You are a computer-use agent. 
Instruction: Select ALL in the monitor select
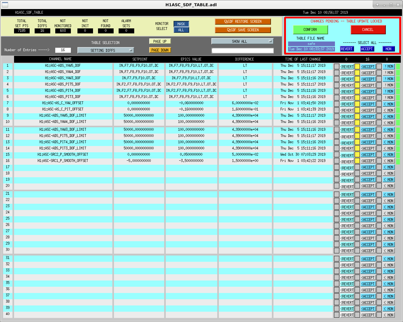(x=181, y=30)
